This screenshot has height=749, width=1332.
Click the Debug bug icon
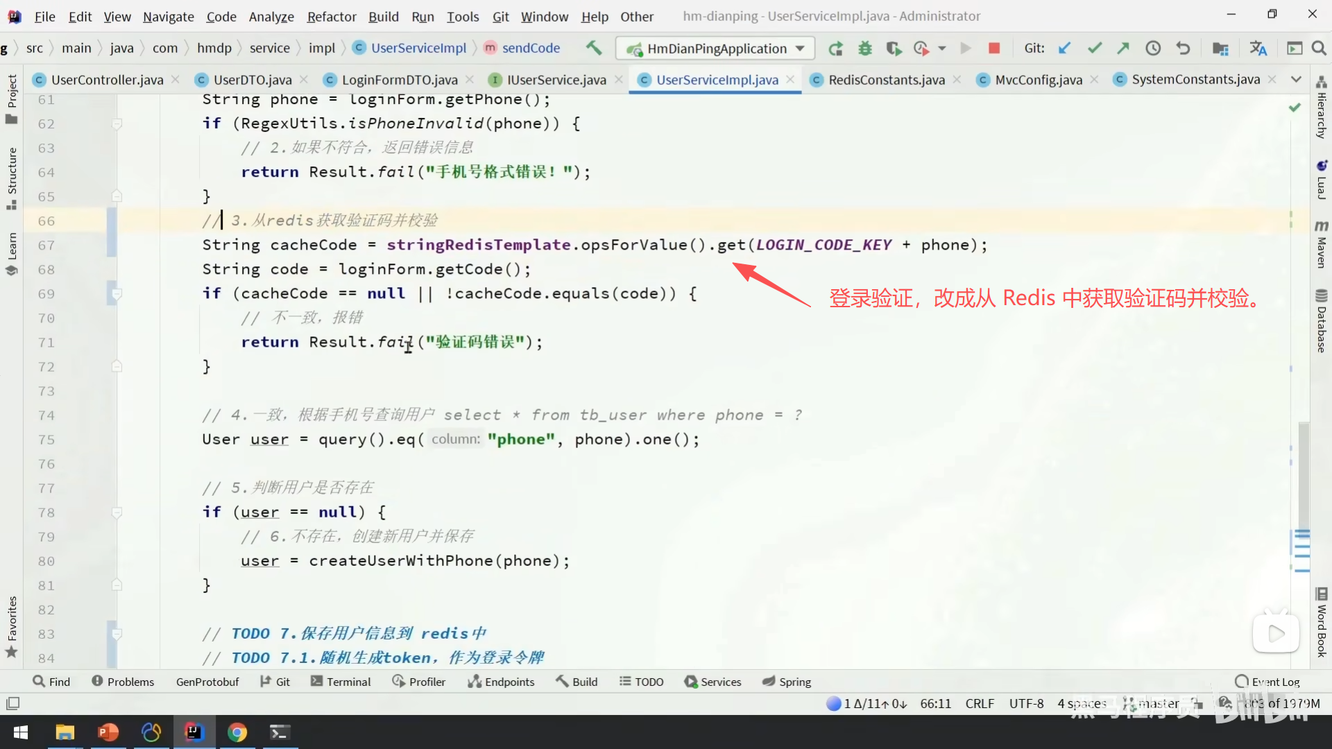864,49
